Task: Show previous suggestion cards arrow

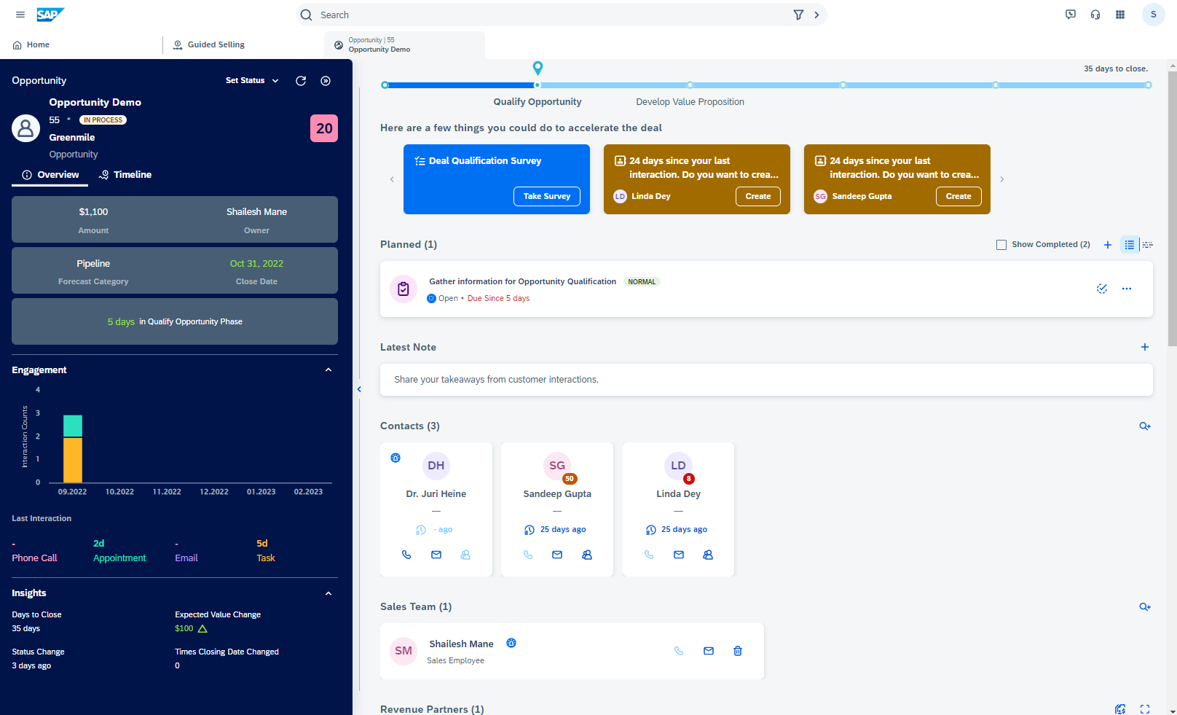Action: pos(392,179)
